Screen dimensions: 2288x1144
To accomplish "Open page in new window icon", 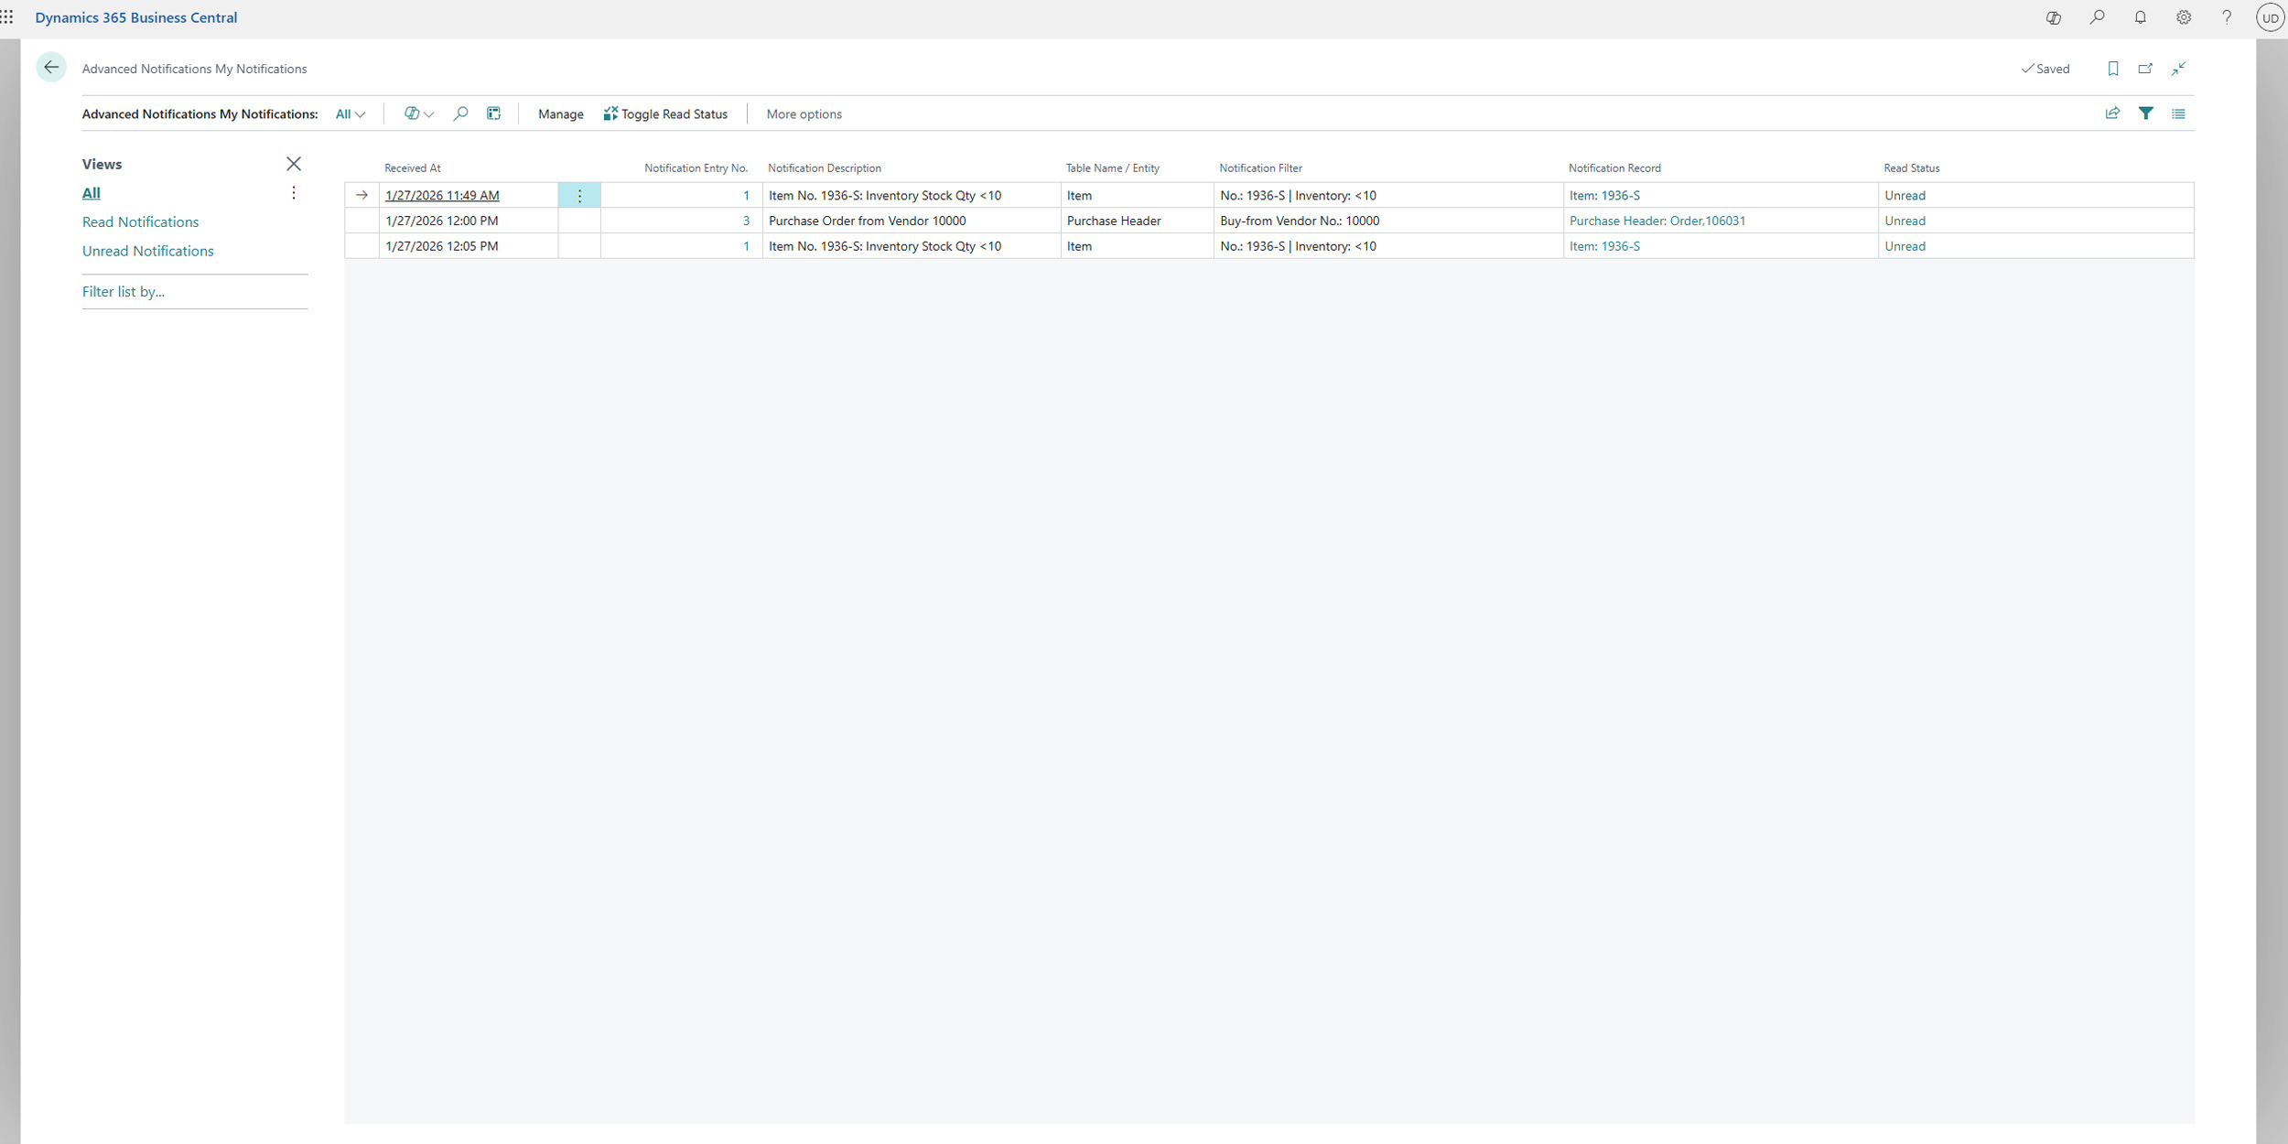I will [x=2145, y=69].
